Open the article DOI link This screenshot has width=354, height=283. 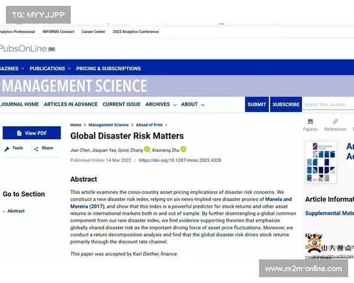pos(180,160)
